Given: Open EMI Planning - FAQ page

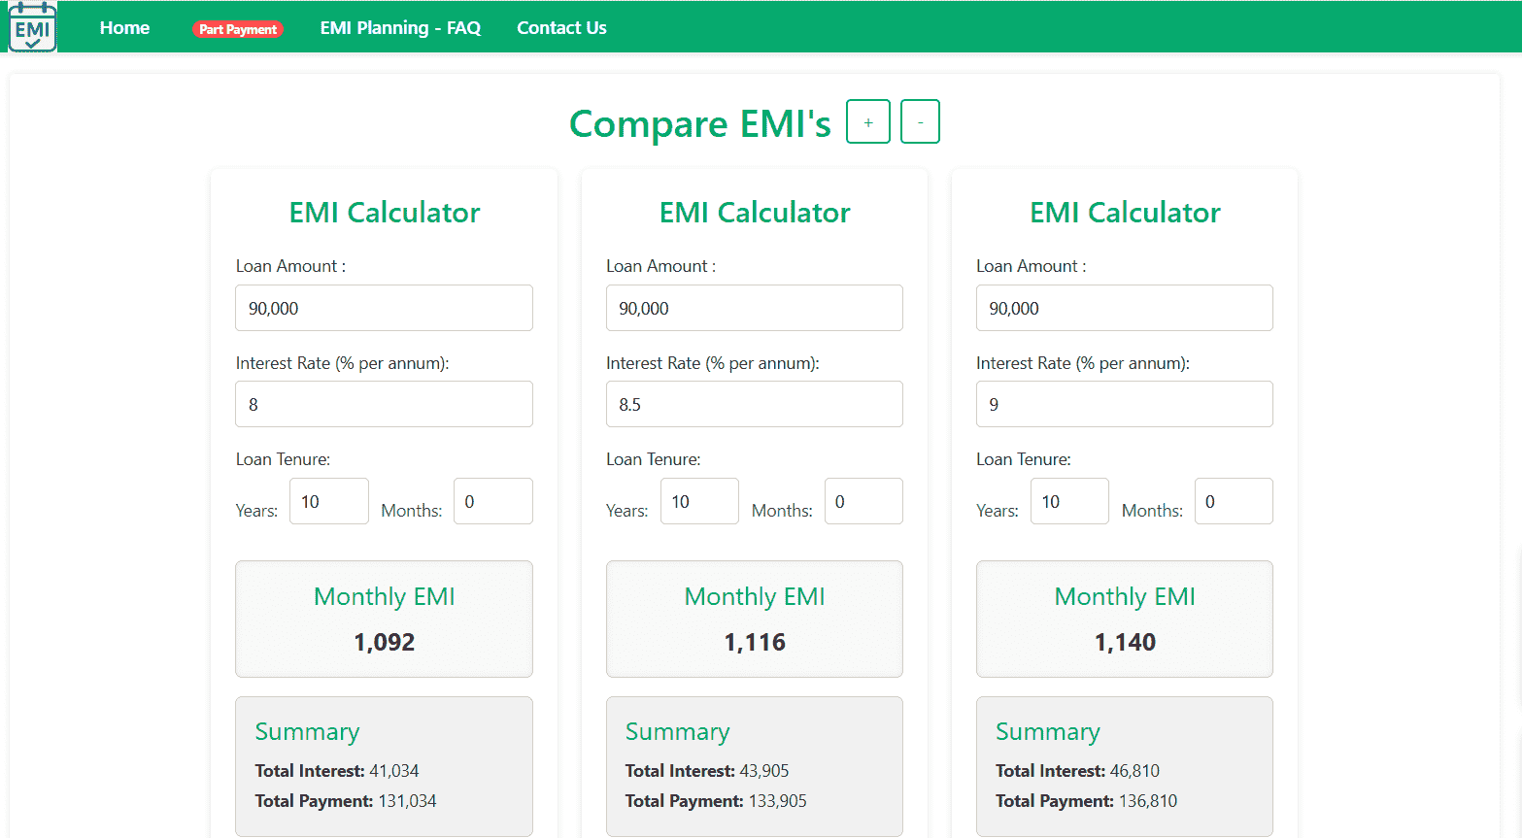Looking at the screenshot, I should 400,27.
